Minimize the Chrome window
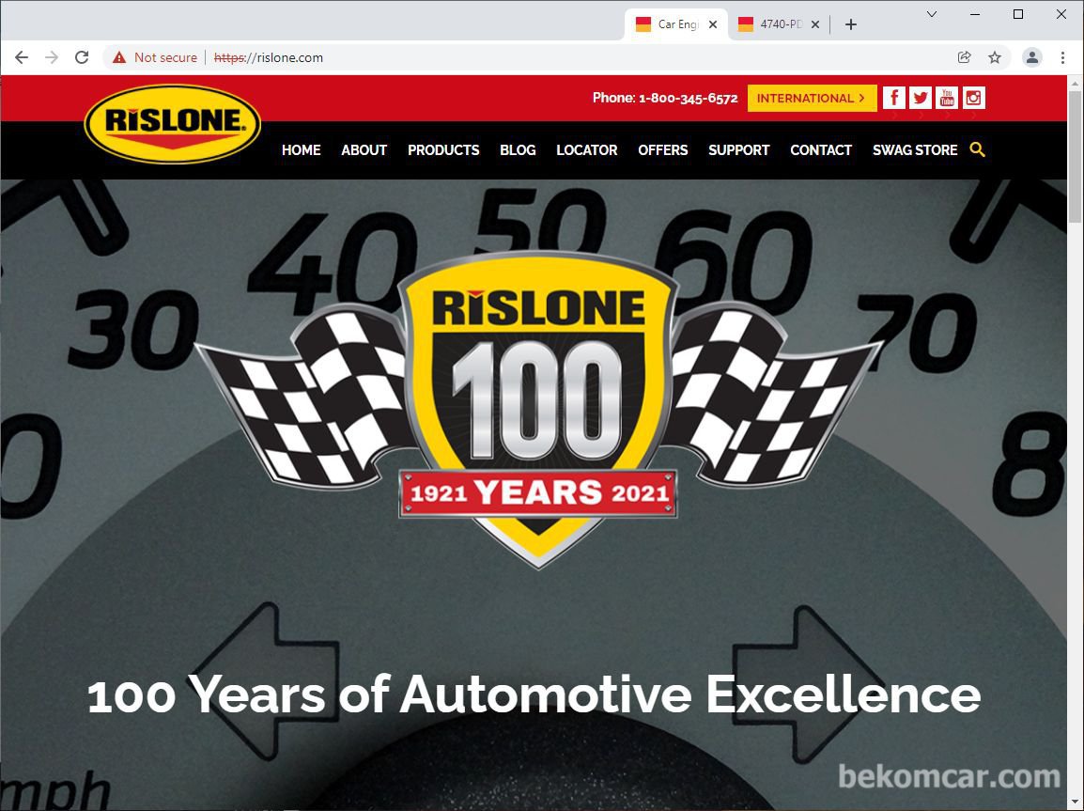Image resolution: width=1084 pixels, height=811 pixels. pos(975,14)
